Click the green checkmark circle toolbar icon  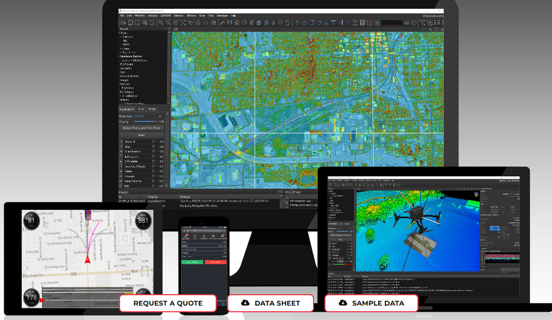(414, 23)
